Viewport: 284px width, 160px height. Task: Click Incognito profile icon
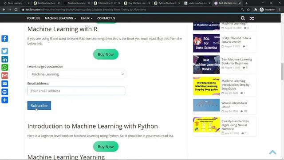click(x=267, y=10)
